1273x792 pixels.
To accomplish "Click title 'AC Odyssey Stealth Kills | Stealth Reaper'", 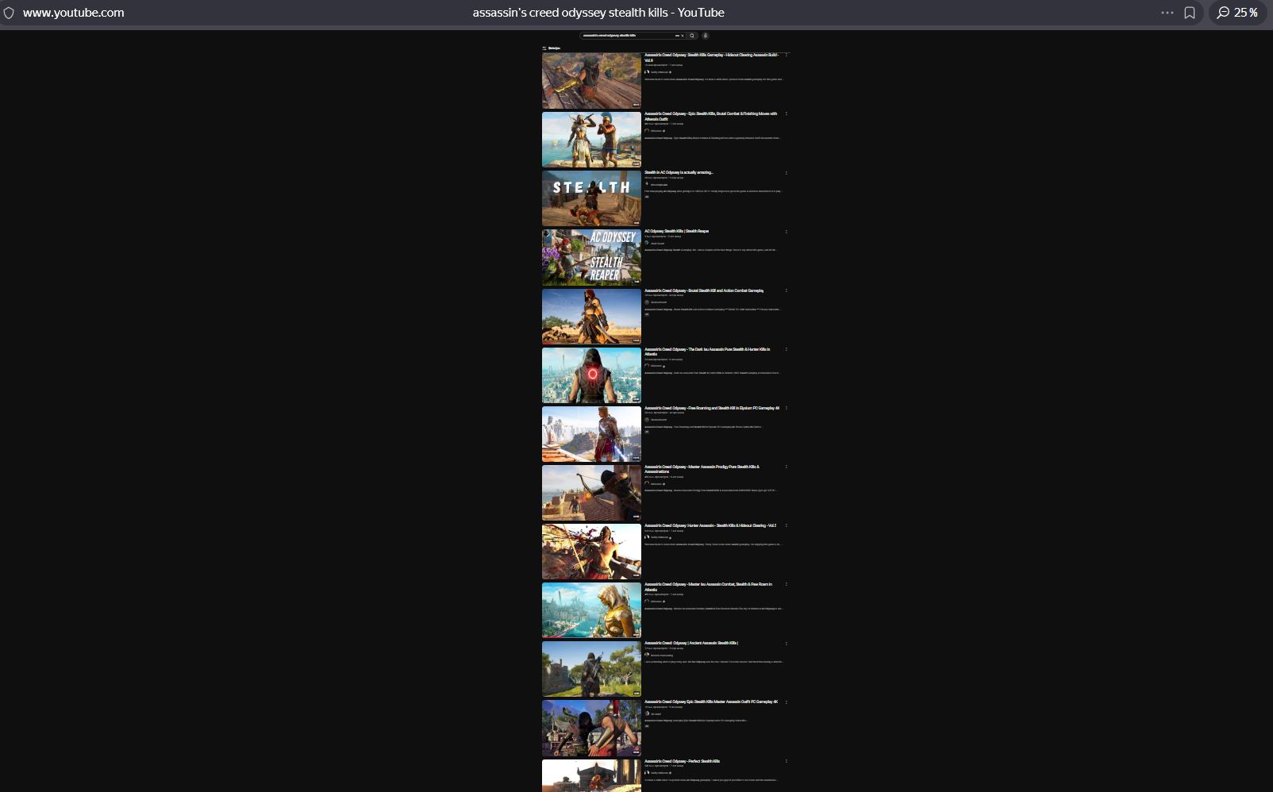I will click(676, 231).
